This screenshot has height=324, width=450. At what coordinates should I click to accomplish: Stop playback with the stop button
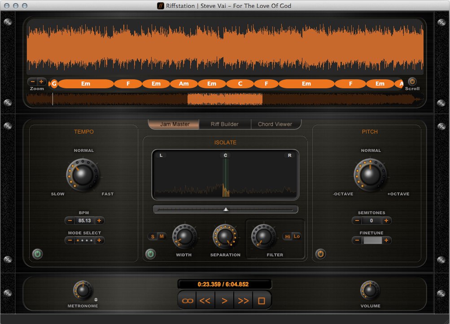[x=262, y=301]
